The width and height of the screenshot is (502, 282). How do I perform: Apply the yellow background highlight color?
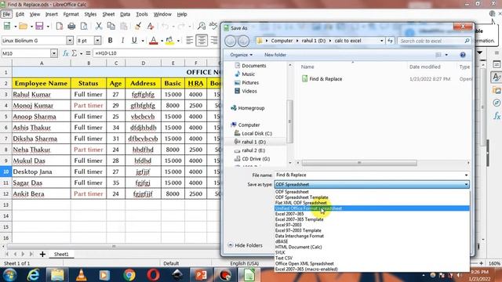coord(169,40)
